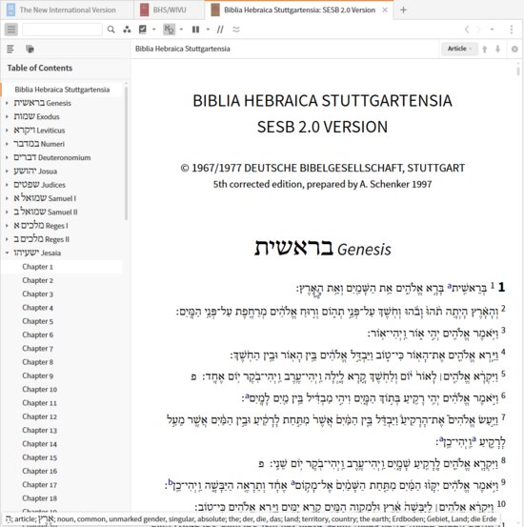This screenshot has width=524, height=527.
Task: Expand the Numeri tree node
Action: 7,144
